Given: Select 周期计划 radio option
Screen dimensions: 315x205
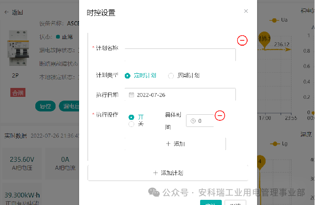Looking at the screenshot, I should pyautogui.click(x=184, y=76).
